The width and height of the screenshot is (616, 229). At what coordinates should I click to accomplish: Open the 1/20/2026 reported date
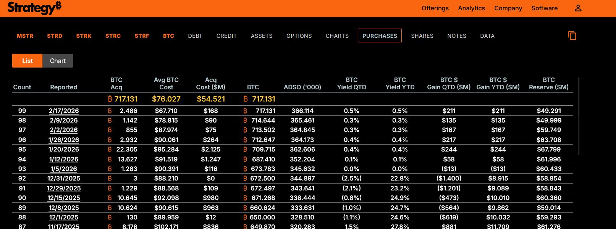[64, 149]
